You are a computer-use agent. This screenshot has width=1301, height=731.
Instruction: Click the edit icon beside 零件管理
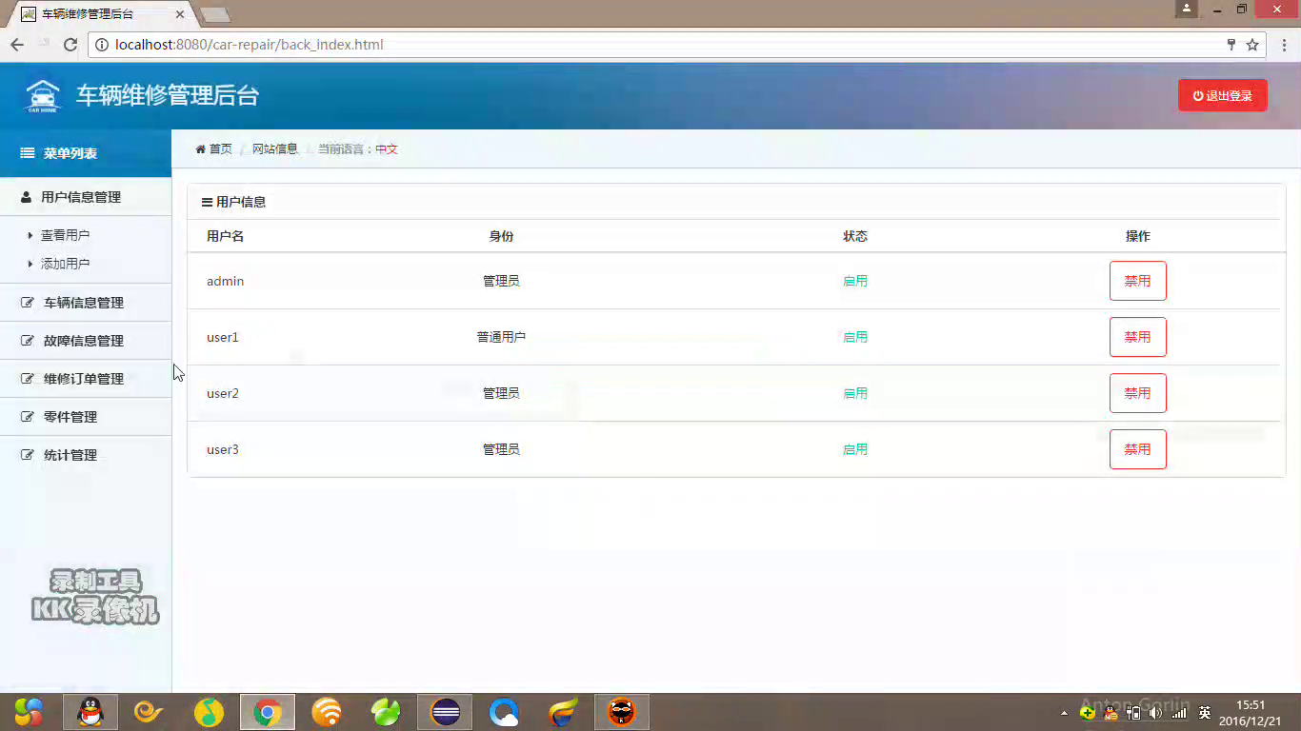28,417
